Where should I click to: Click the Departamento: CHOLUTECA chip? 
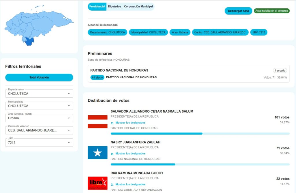pos(108,32)
